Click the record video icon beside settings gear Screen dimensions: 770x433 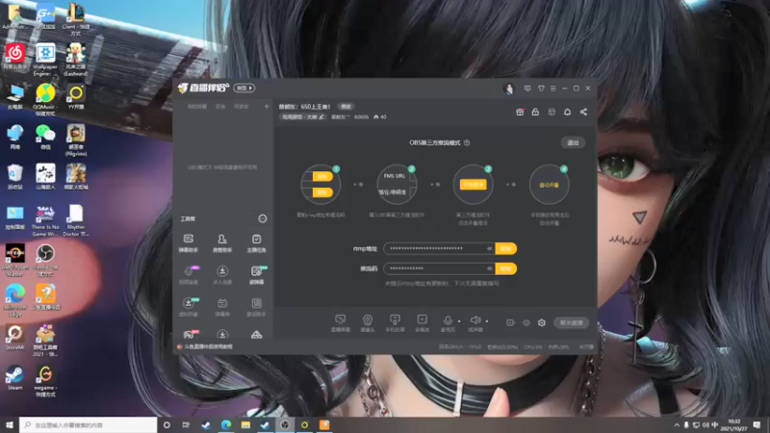click(x=511, y=322)
